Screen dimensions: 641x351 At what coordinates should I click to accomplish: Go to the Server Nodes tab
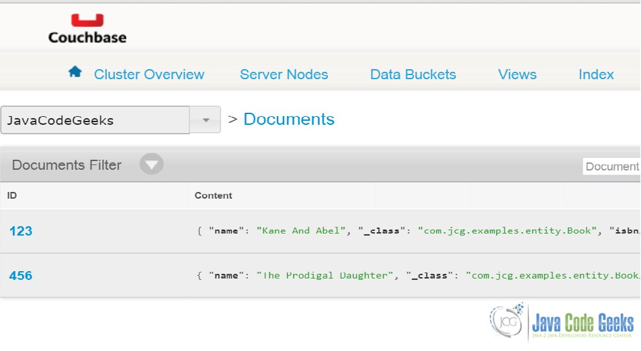(284, 74)
